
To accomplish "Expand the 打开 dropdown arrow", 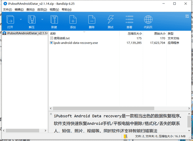I will [21, 19].
